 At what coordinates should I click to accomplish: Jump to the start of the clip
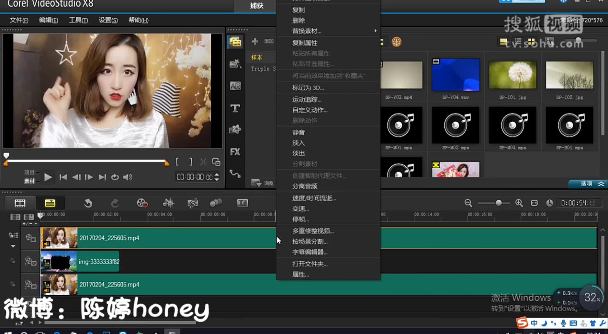point(63,177)
